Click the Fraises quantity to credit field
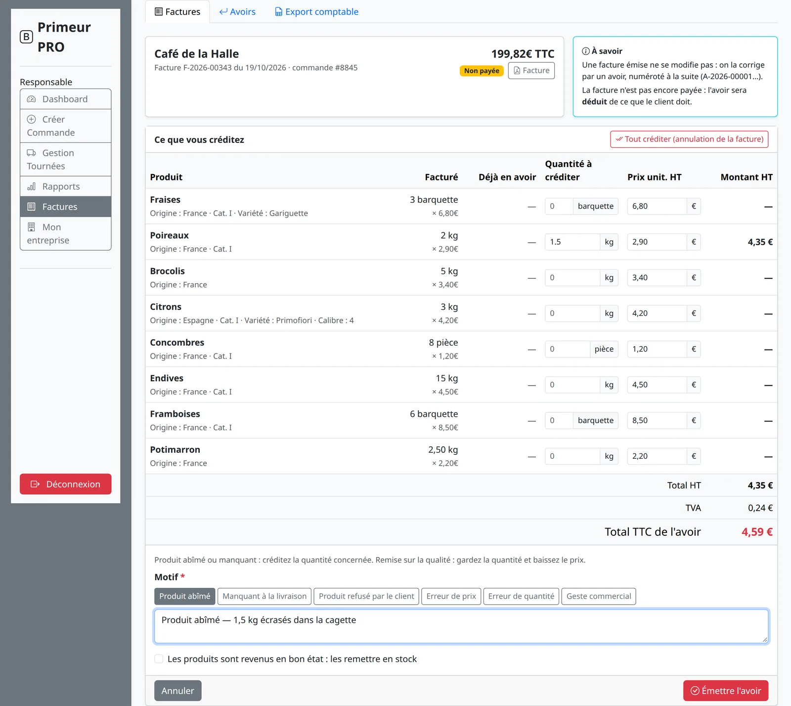 pyautogui.click(x=559, y=206)
